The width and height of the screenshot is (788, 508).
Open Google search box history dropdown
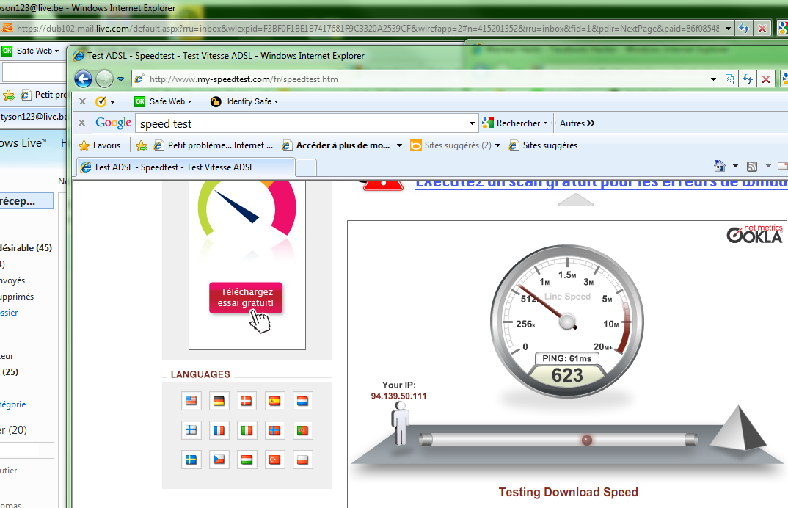point(472,123)
